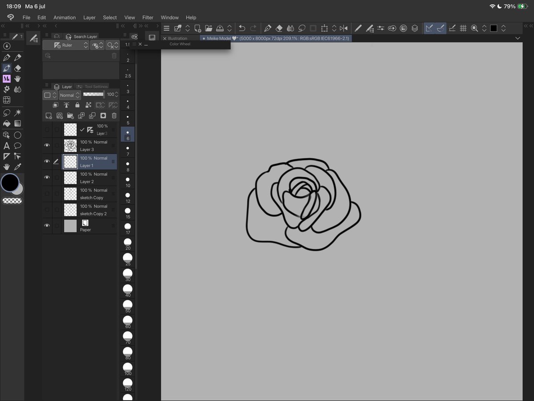534x401 pixels.
Task: Select the Frame border grid tool
Action: pyautogui.click(x=7, y=100)
